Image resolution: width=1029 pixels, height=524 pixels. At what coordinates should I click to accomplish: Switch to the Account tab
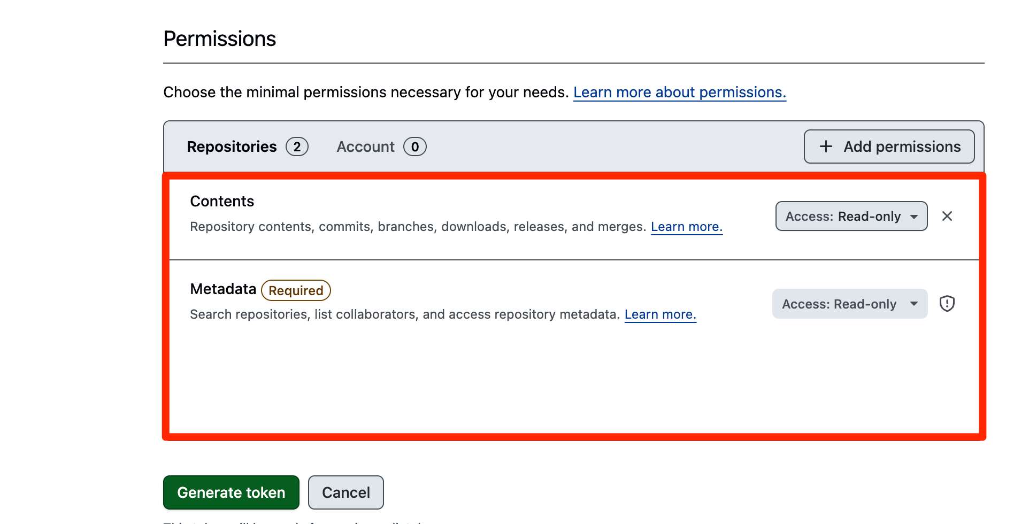(x=365, y=147)
